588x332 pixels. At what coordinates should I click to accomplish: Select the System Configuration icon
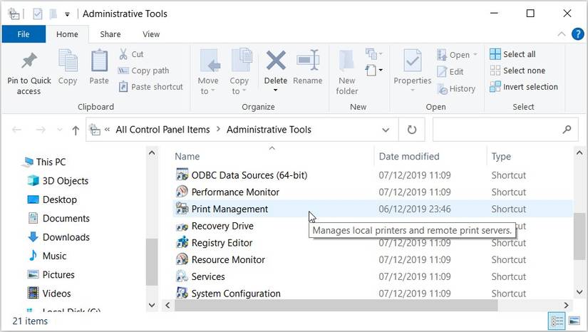tap(182, 293)
